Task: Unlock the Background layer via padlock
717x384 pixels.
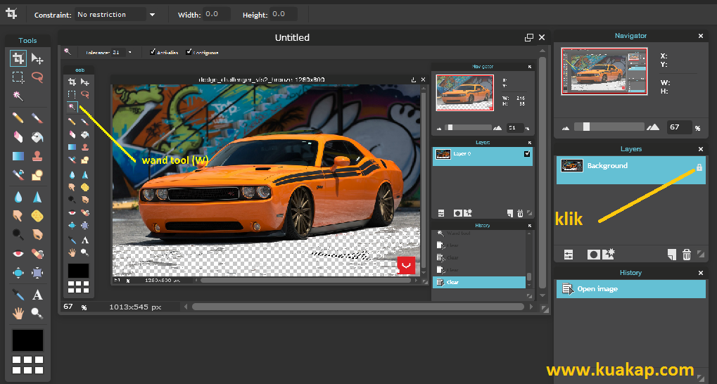Action: (x=699, y=168)
